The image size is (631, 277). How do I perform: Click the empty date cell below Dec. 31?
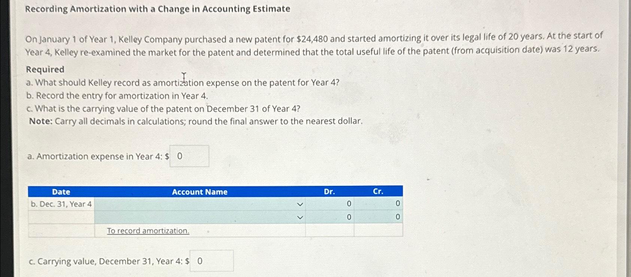[x=61, y=216]
